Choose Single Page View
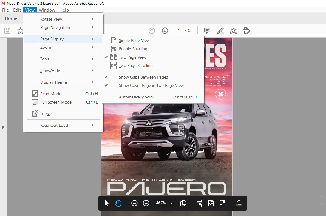Screen dimensions: 326x216 pyautogui.click(x=153, y=41)
